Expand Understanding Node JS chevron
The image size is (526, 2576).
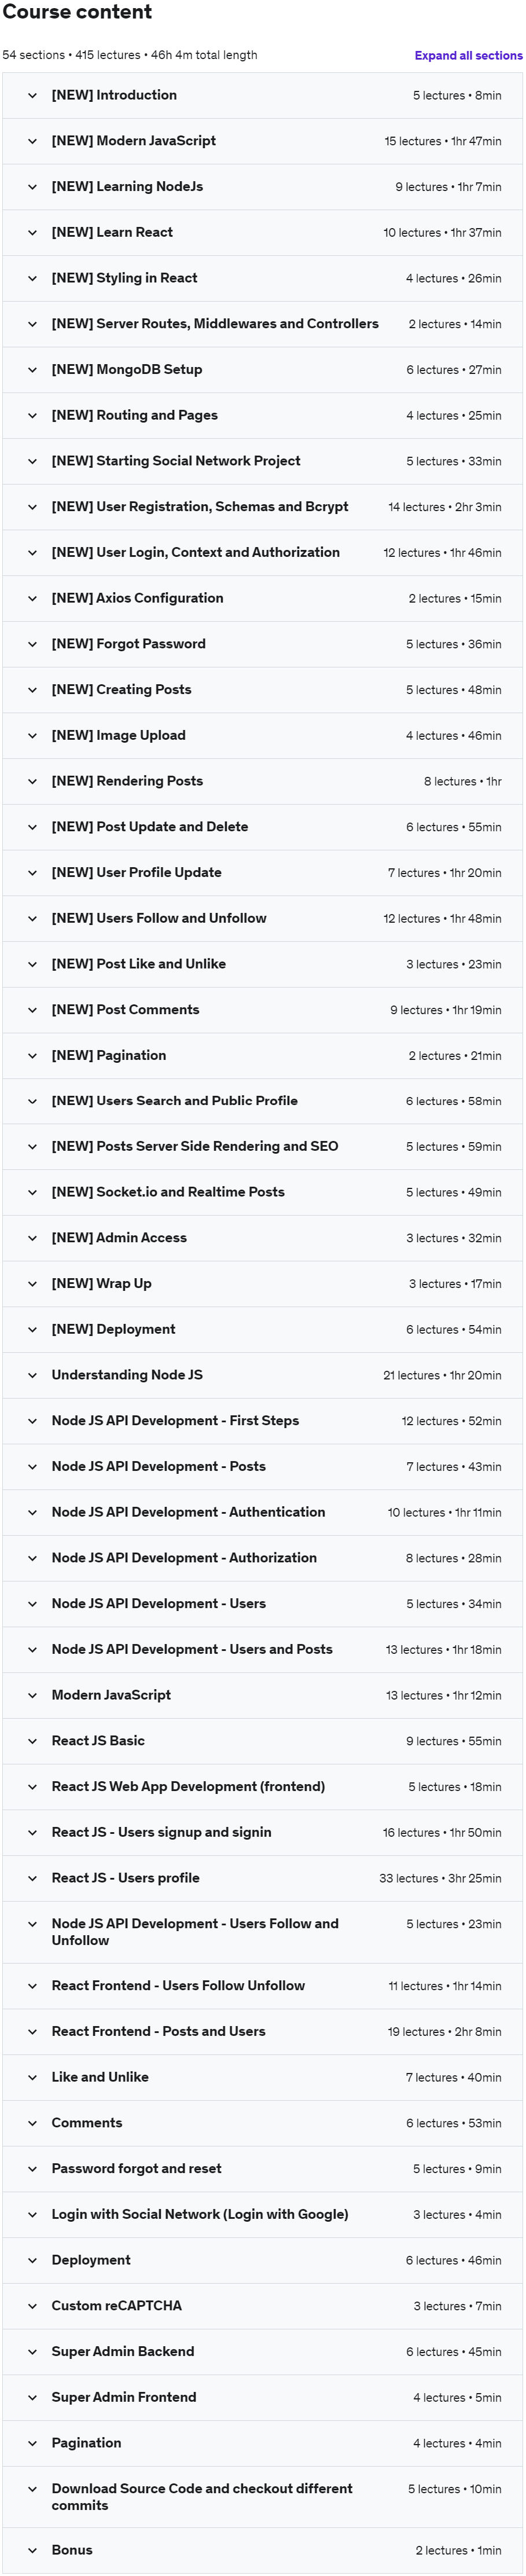pyautogui.click(x=32, y=1375)
